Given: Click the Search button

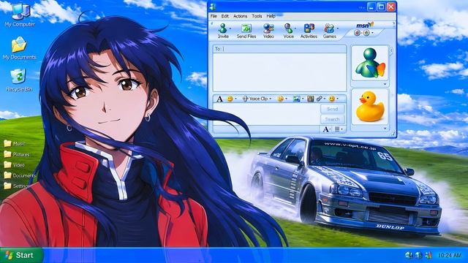Looking at the screenshot, I should (x=333, y=119).
